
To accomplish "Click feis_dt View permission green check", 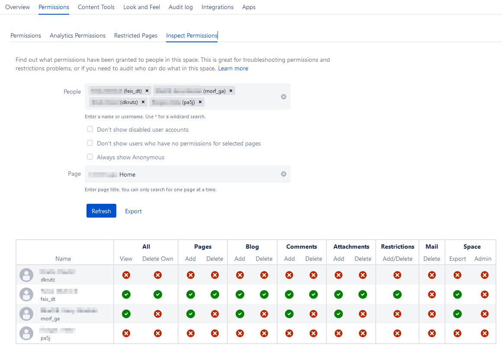I will point(126,294).
